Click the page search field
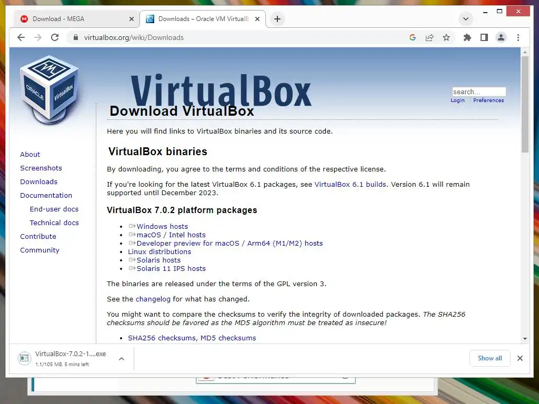 [479, 92]
